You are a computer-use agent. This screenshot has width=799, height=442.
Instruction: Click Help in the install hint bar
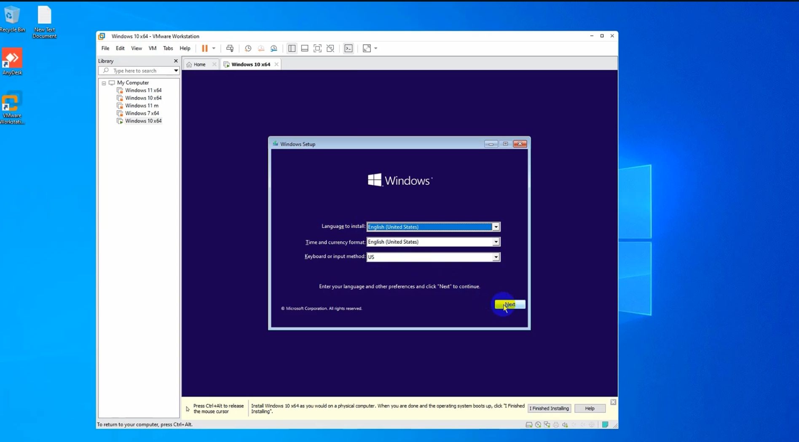tap(590, 408)
